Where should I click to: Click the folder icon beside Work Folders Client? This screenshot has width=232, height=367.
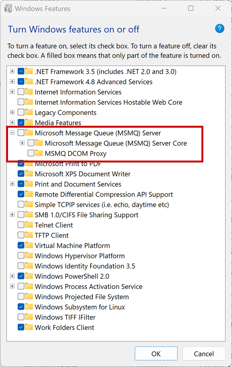tap(29, 327)
